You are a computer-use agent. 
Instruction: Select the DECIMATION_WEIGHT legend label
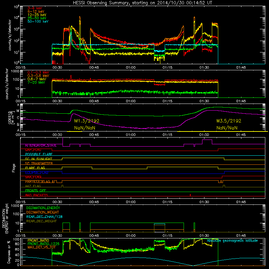43,212
